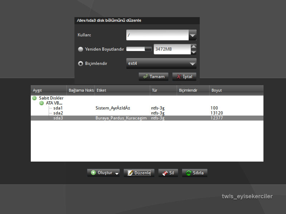Click the ntfs-3g type of sda3
Screen dimensions: 286x214
[x=158, y=118]
